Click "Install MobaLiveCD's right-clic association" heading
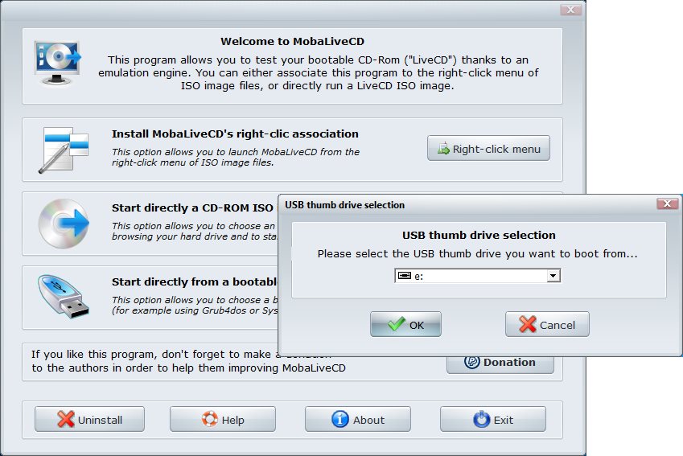 pos(235,134)
